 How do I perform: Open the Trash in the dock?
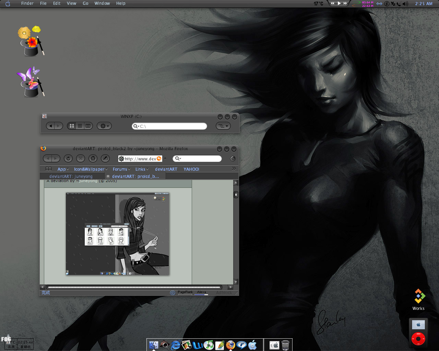coord(285,345)
